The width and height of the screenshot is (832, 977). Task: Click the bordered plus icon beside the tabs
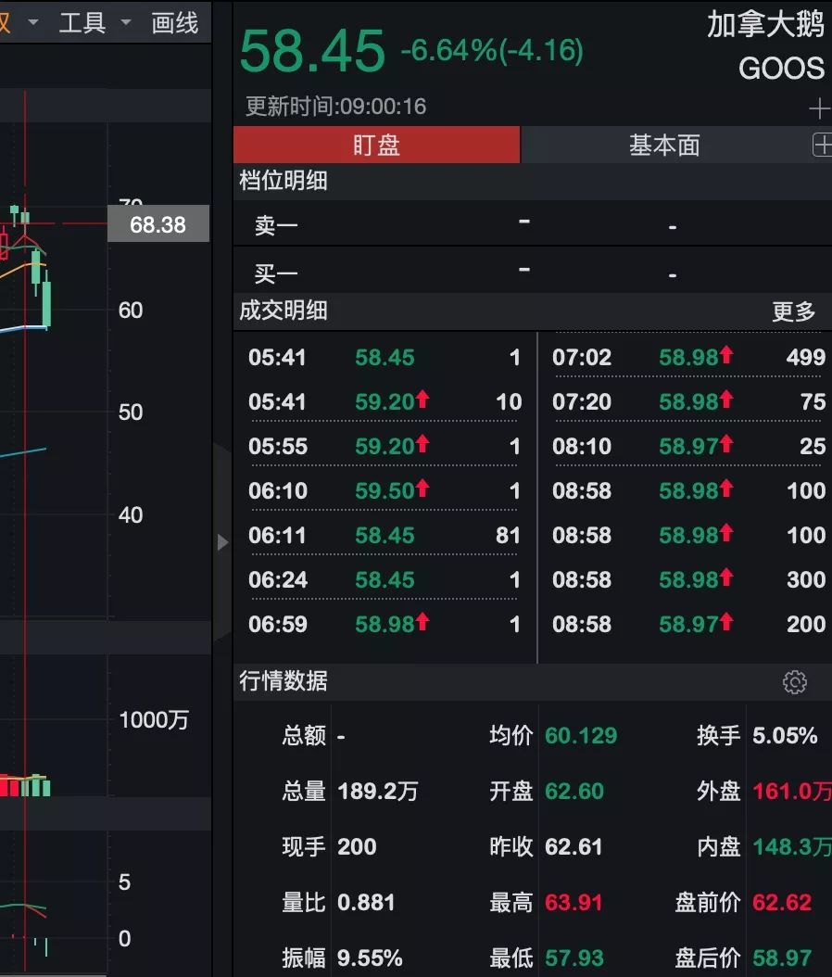tap(825, 146)
